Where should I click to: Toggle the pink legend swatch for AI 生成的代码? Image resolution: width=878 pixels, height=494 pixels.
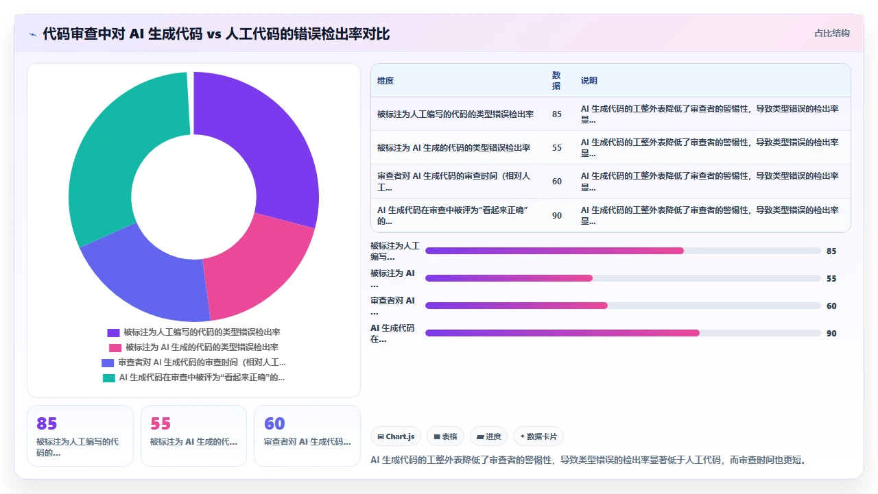pyautogui.click(x=115, y=347)
